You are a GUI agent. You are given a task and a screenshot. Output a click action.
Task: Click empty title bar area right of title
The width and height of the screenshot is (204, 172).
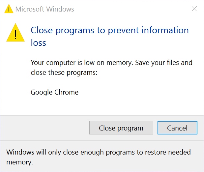[x=132, y=9]
